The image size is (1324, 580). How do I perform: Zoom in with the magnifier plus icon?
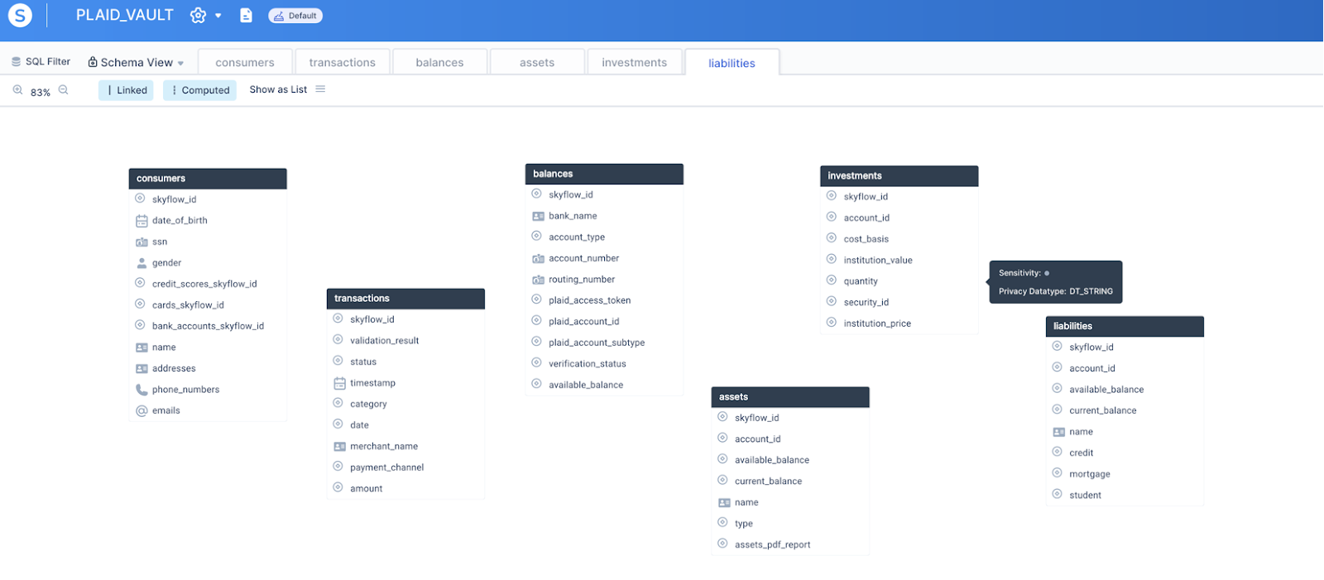click(17, 90)
